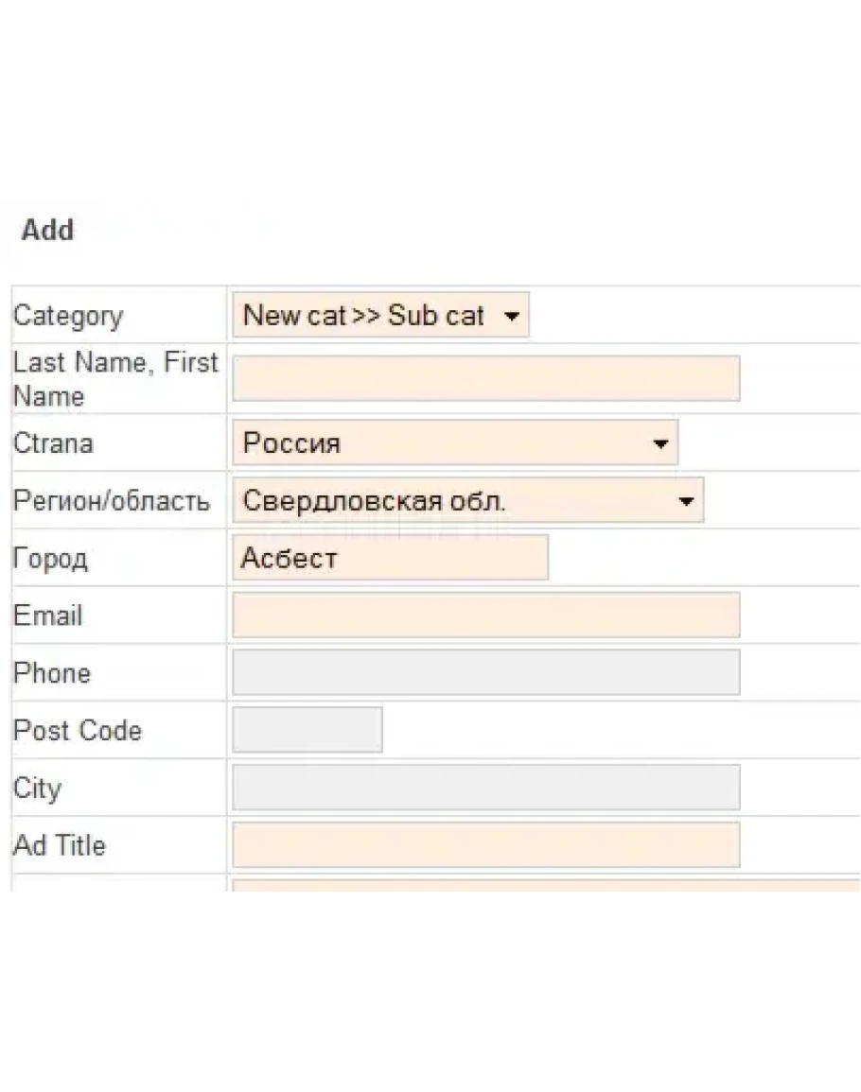Click the Category label
Image resolution: width=861 pixels, height=1092 pixels.
point(68,316)
